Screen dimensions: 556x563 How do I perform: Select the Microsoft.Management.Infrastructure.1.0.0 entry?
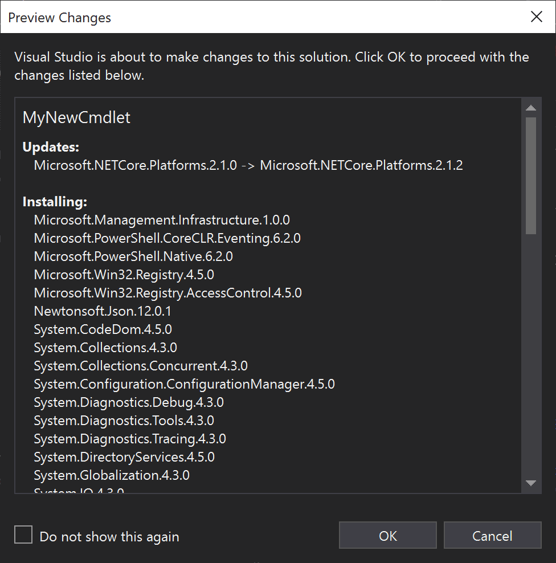click(162, 220)
